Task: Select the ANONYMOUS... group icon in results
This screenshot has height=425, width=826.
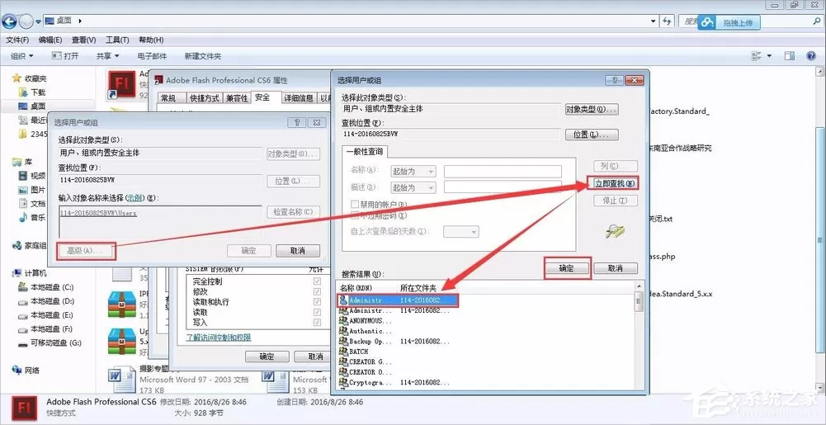Action: 344,321
